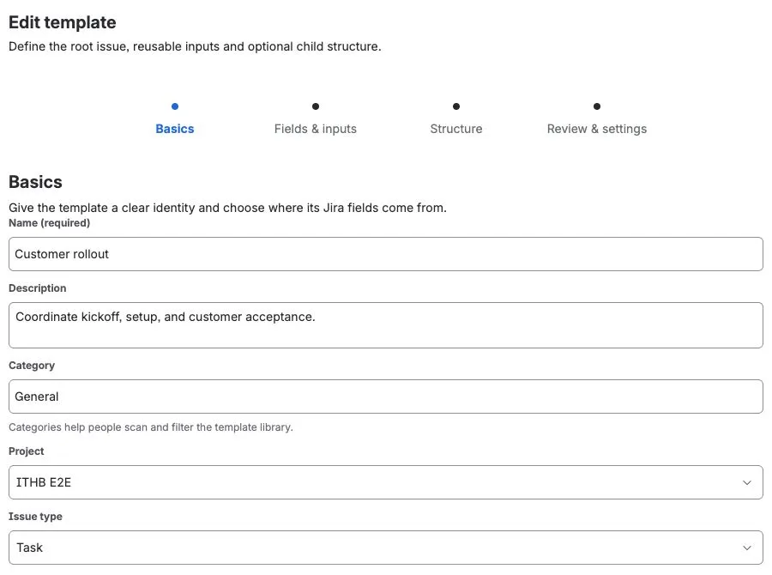
Task: Open the Fields & inputs step
Action: [x=315, y=129]
